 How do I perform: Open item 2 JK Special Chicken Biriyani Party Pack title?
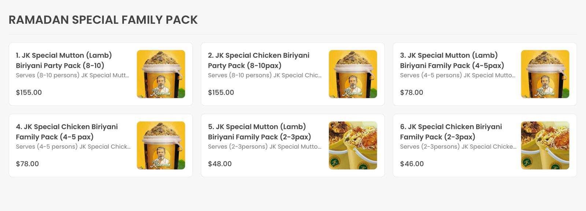point(259,60)
